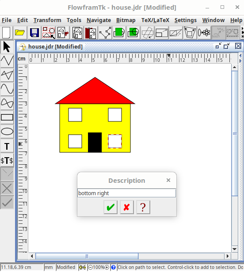Zoom in with the plus magnifier
Image resolution: width=244 pixels, height=272 pixels.
pyautogui.click(x=107, y=267)
